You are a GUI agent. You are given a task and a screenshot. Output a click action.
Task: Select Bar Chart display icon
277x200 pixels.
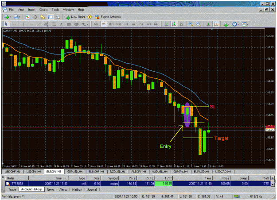coord(166,24)
